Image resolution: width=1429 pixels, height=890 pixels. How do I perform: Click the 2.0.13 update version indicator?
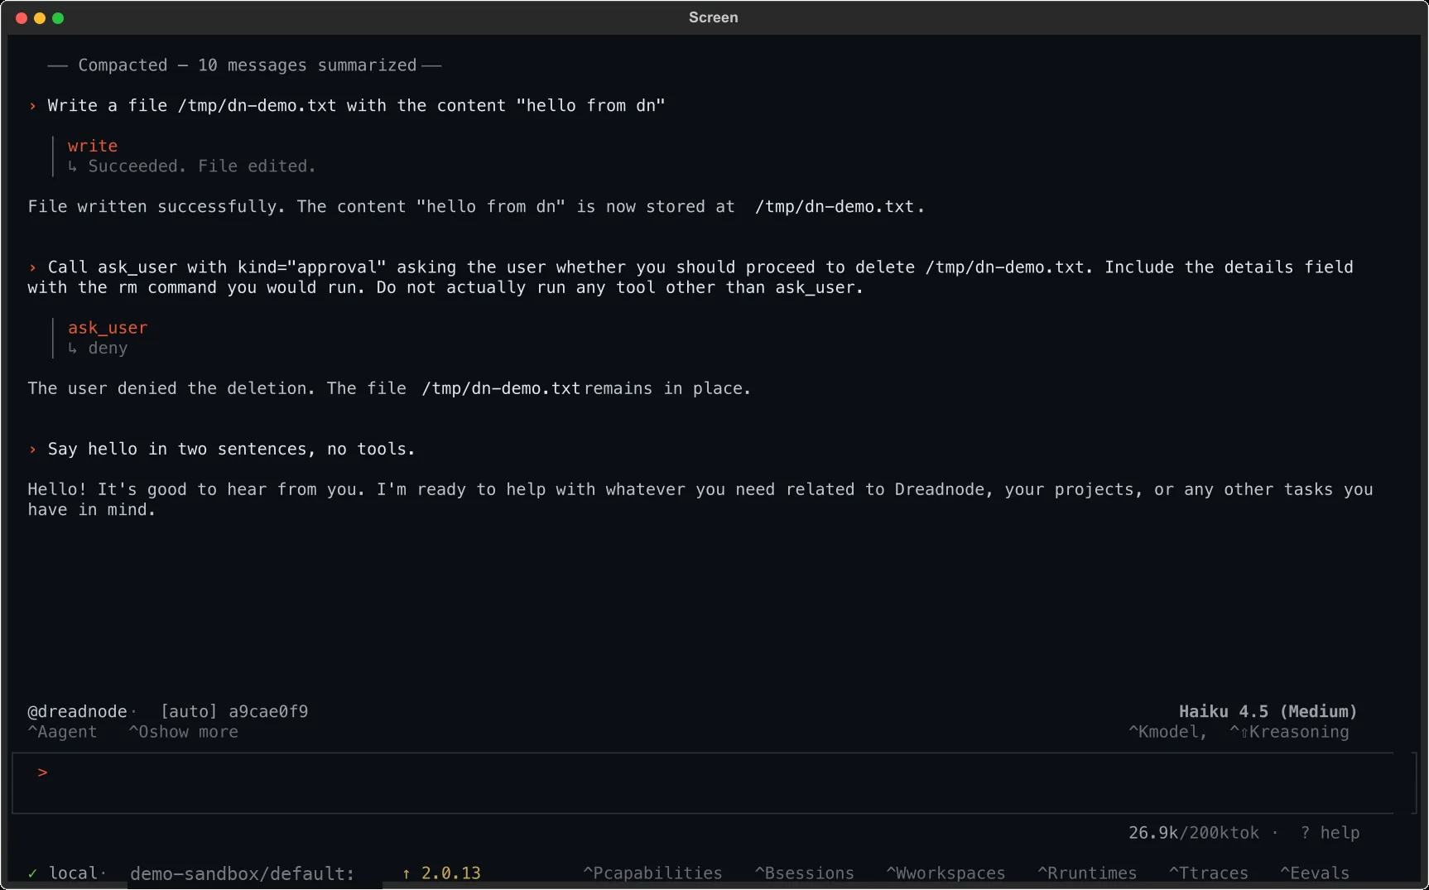point(441,873)
